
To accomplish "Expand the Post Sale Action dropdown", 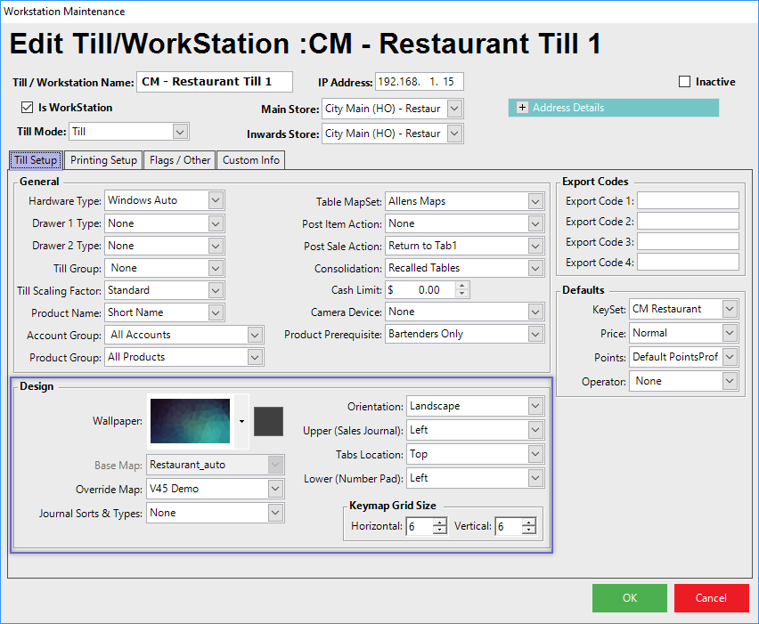I will 535,246.
